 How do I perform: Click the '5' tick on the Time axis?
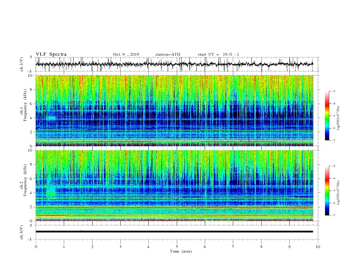[177, 247]
